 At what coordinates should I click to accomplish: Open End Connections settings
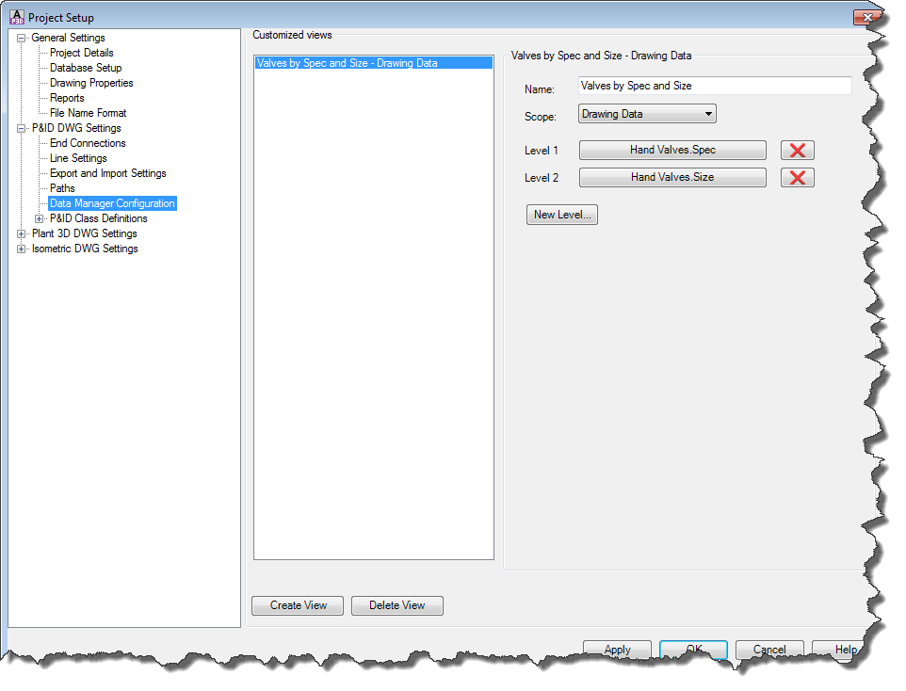[88, 143]
